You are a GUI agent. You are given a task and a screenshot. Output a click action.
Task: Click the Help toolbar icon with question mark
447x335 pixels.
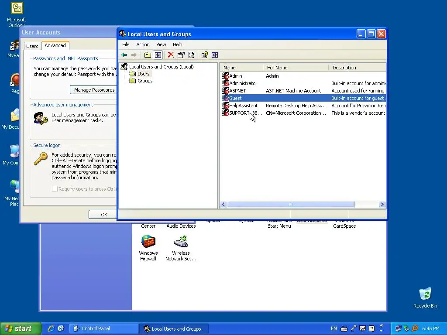[204, 55]
